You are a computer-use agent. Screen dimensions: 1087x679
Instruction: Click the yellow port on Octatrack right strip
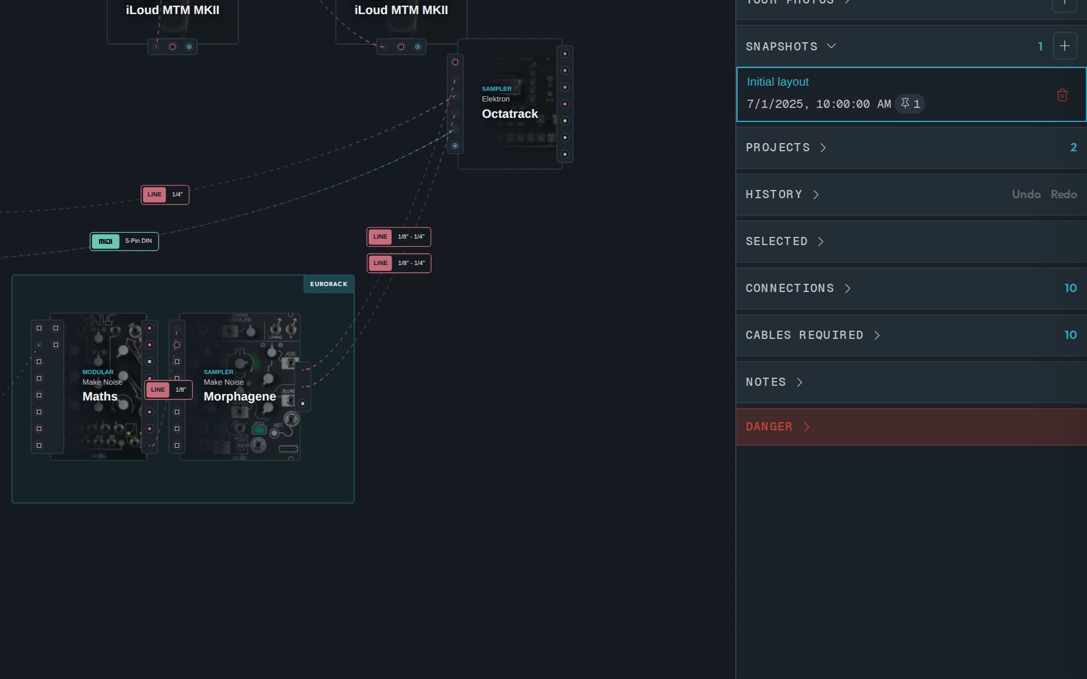click(x=565, y=121)
